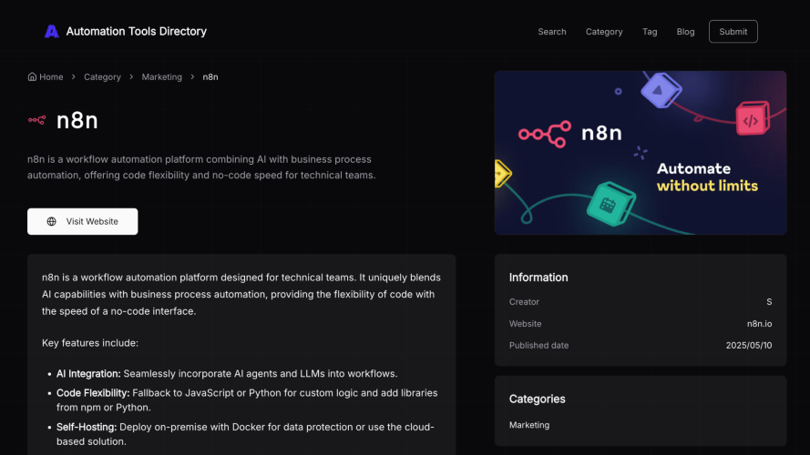Open the Marketing category link

[529, 425]
